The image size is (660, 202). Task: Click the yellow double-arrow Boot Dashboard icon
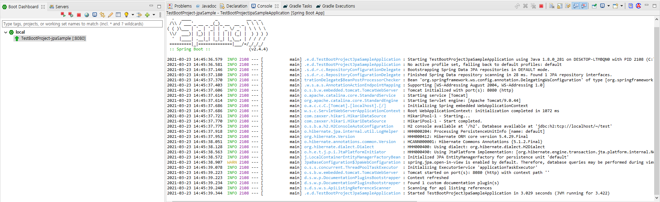pyautogui.click(x=102, y=15)
